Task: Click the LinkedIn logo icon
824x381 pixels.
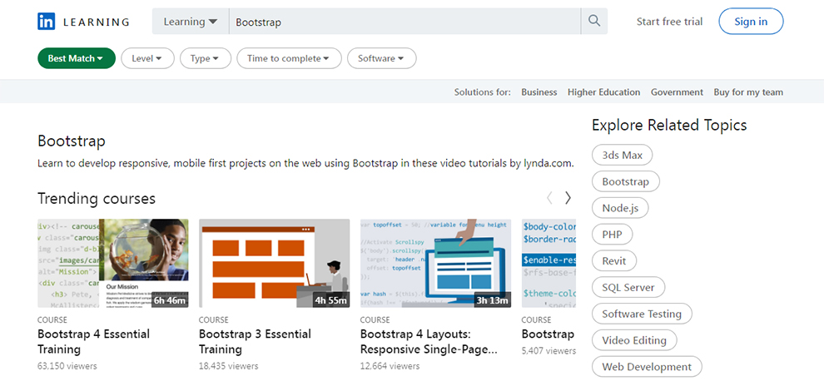Action: (x=47, y=22)
